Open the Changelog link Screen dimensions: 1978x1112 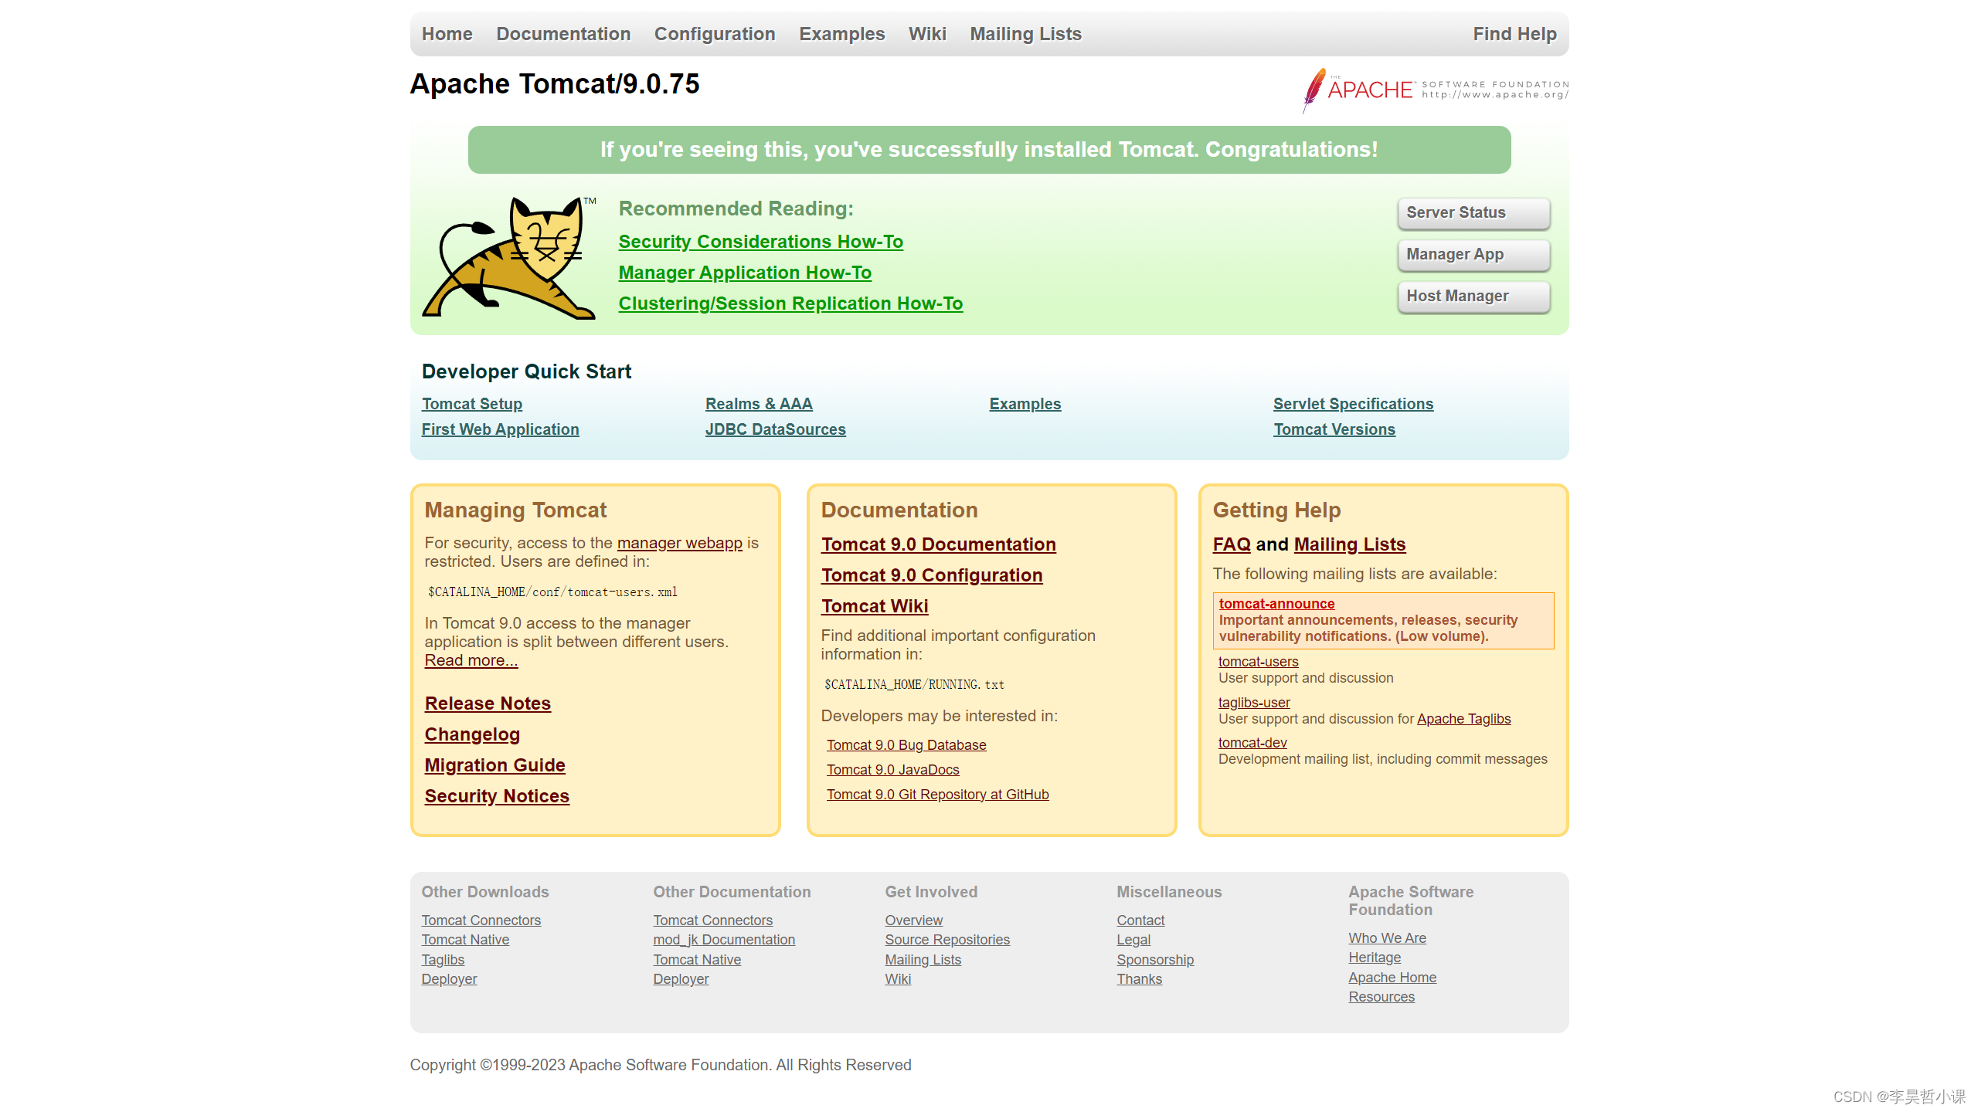472,734
